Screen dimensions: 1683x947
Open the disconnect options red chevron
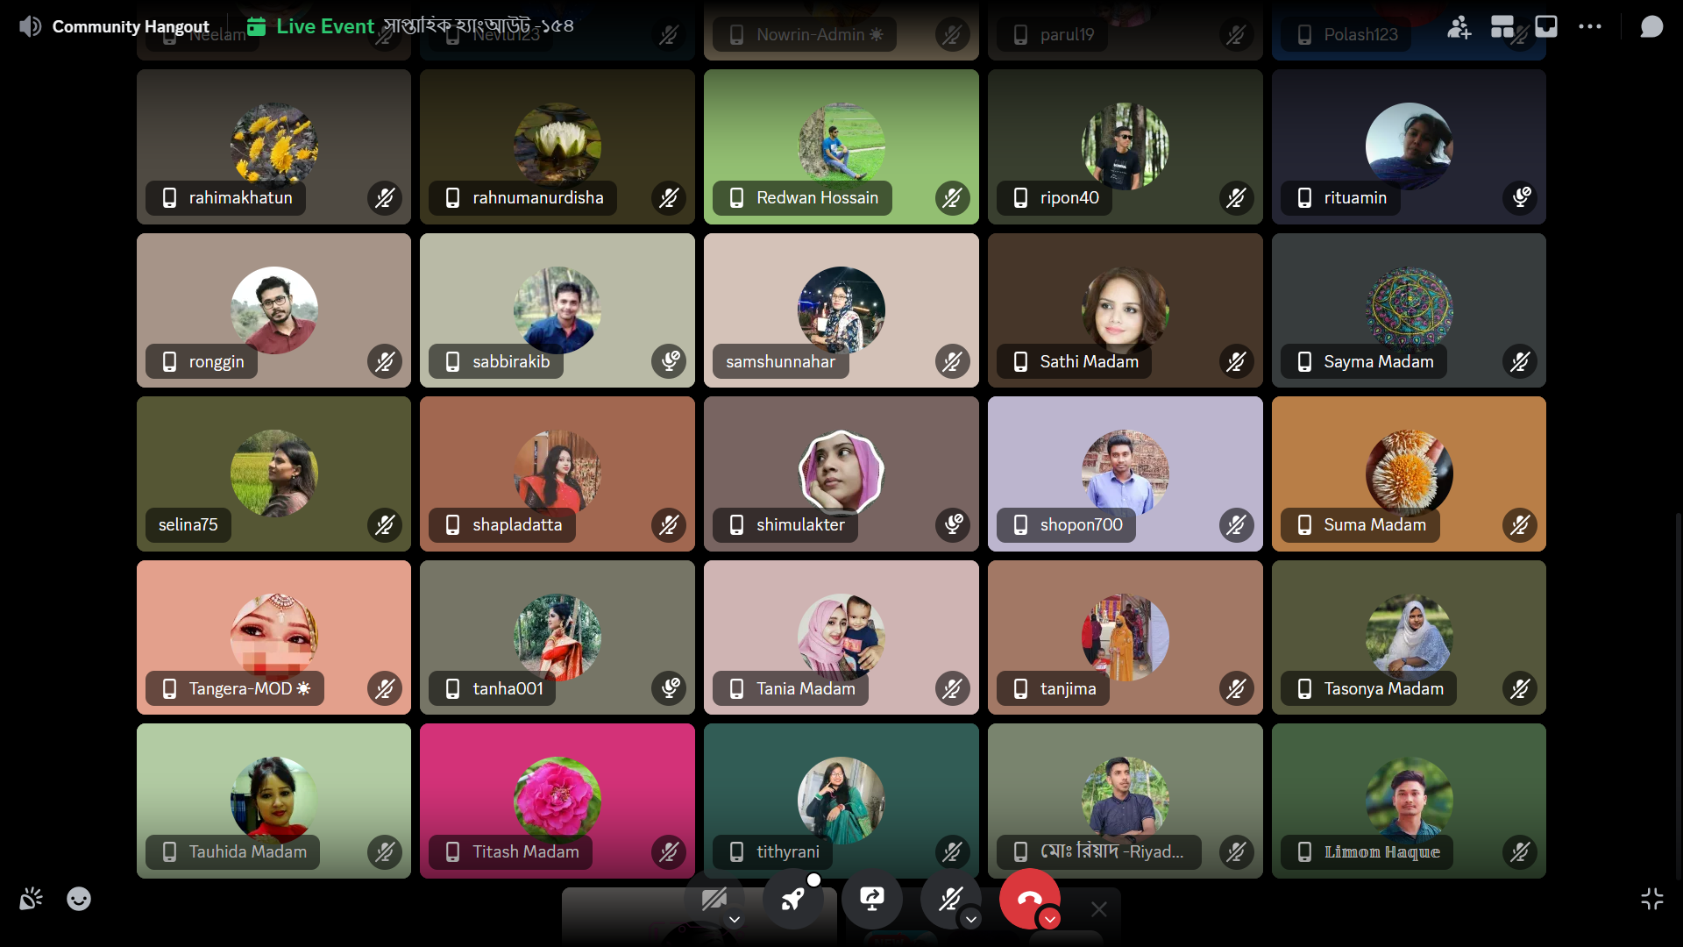(1049, 920)
